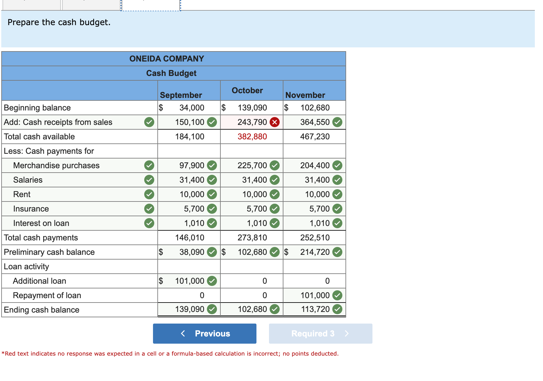Click green check next to Add: Cash receipts label
Image resolution: width=543 pixels, height=381 pixels.
(x=149, y=122)
